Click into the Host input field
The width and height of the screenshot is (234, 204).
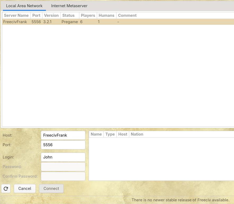tap(63, 135)
